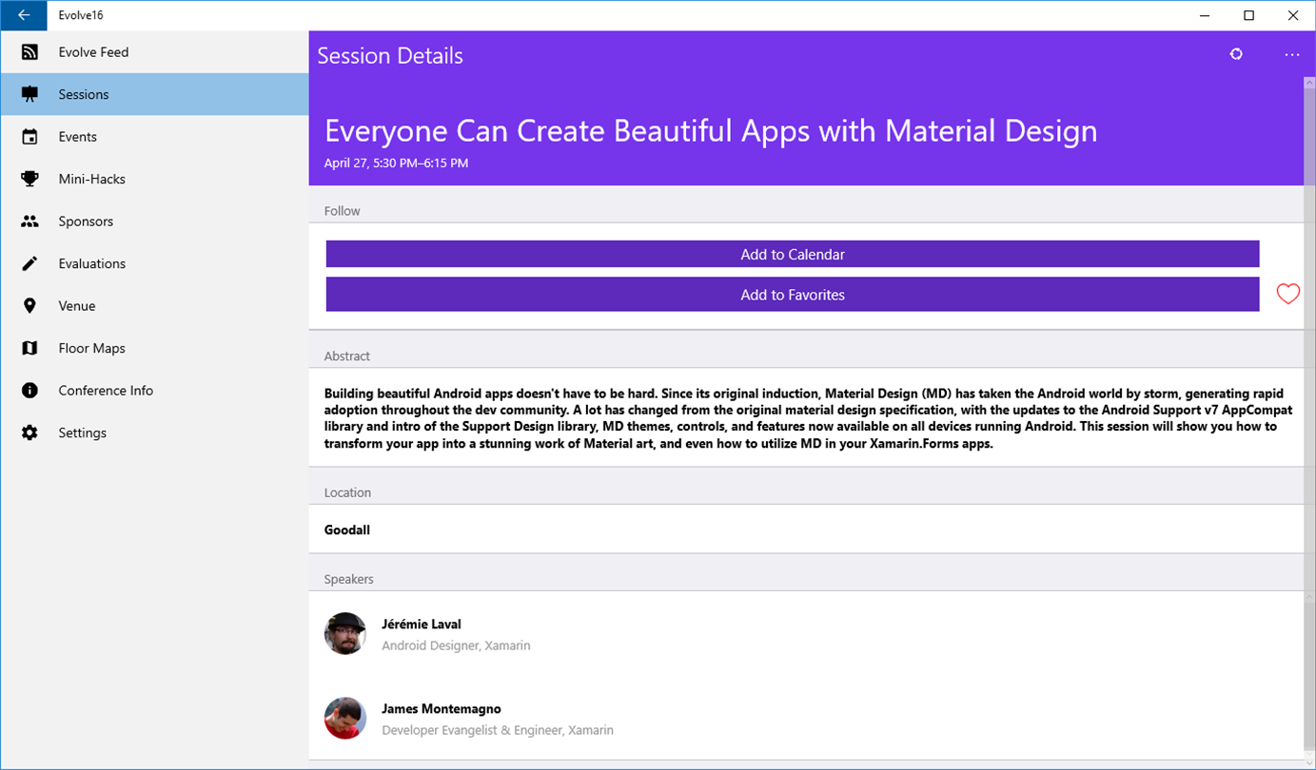Screen dimensions: 1316x770
Task: Open James Montemagno's avatar photo
Action: (345, 719)
